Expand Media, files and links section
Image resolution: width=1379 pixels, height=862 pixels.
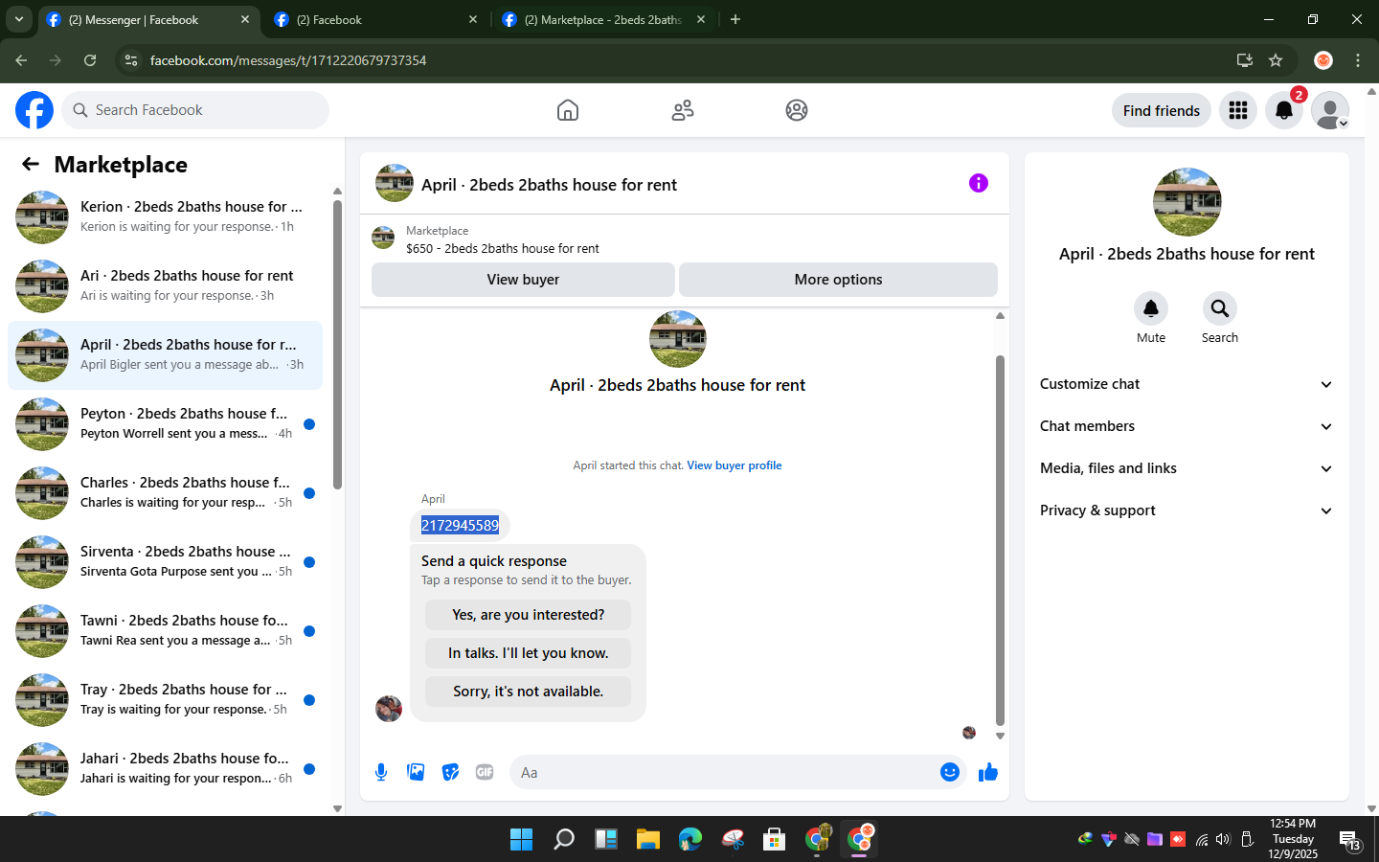point(1187,468)
